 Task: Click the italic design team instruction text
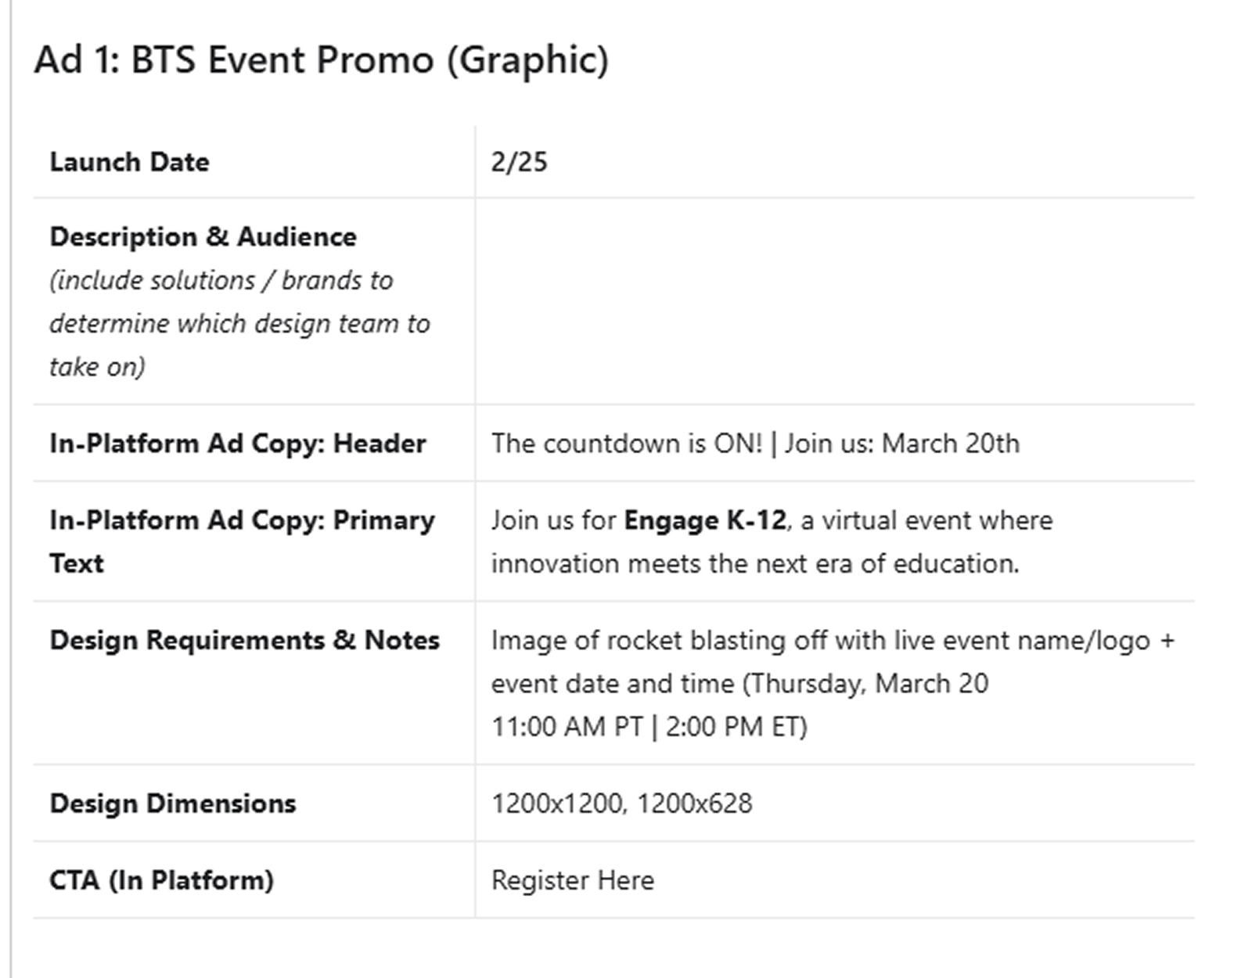pos(239,323)
